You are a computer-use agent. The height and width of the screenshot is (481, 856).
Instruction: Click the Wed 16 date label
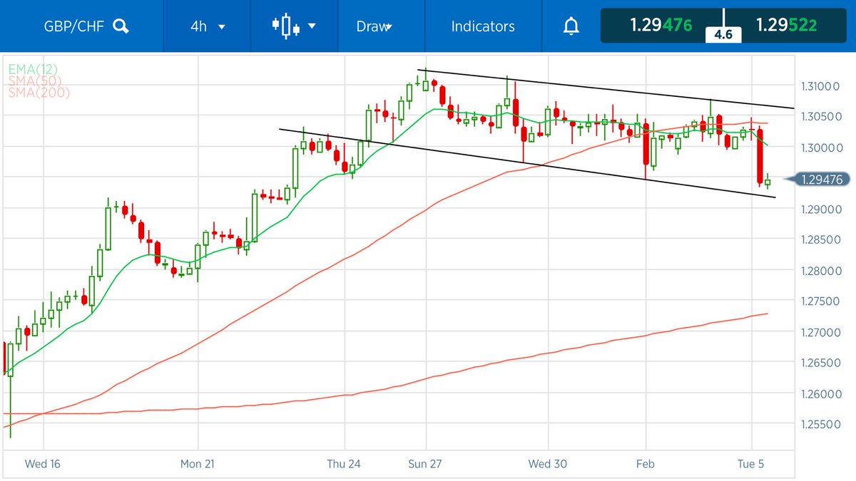click(43, 464)
